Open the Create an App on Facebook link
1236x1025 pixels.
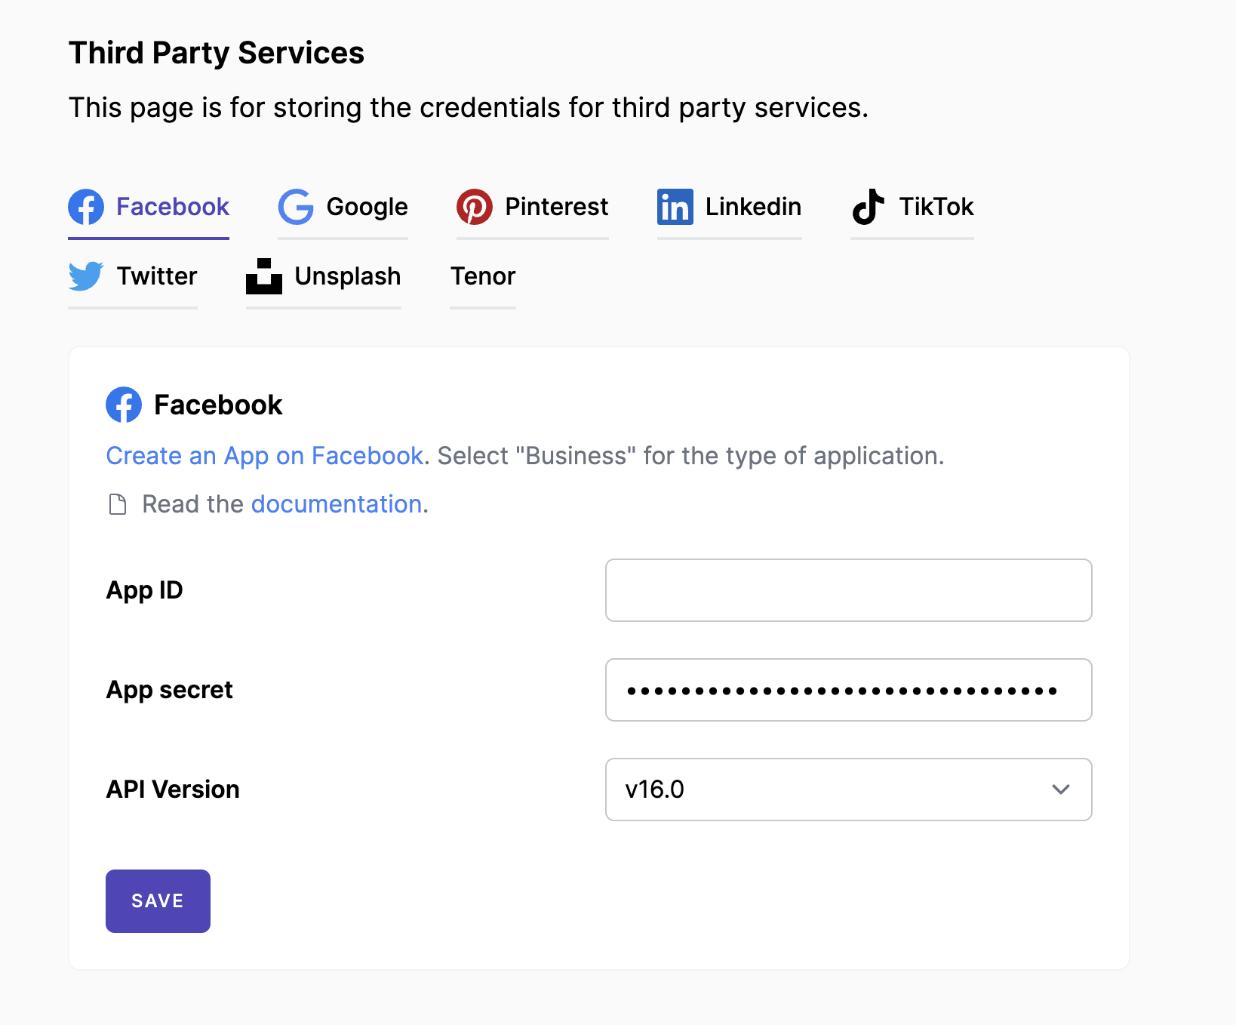(264, 456)
